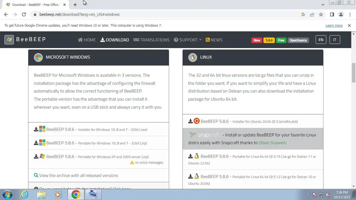Go to HOME in site navigation
356x200 pixels.
tap(87, 40)
